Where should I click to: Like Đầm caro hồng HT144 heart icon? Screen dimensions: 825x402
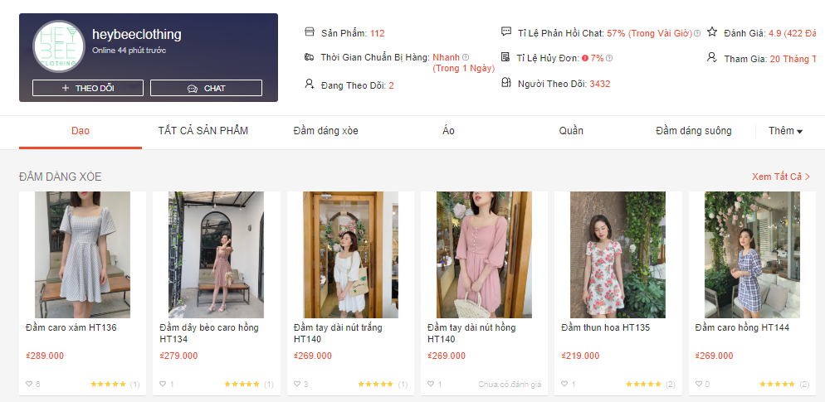point(698,384)
